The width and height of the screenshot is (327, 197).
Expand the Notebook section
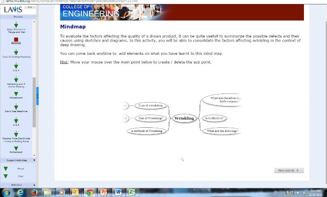(x=35, y=185)
